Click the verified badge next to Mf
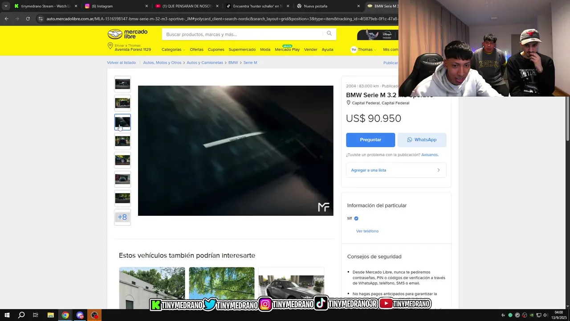Screen dimensions: 570x321 point(356,218)
